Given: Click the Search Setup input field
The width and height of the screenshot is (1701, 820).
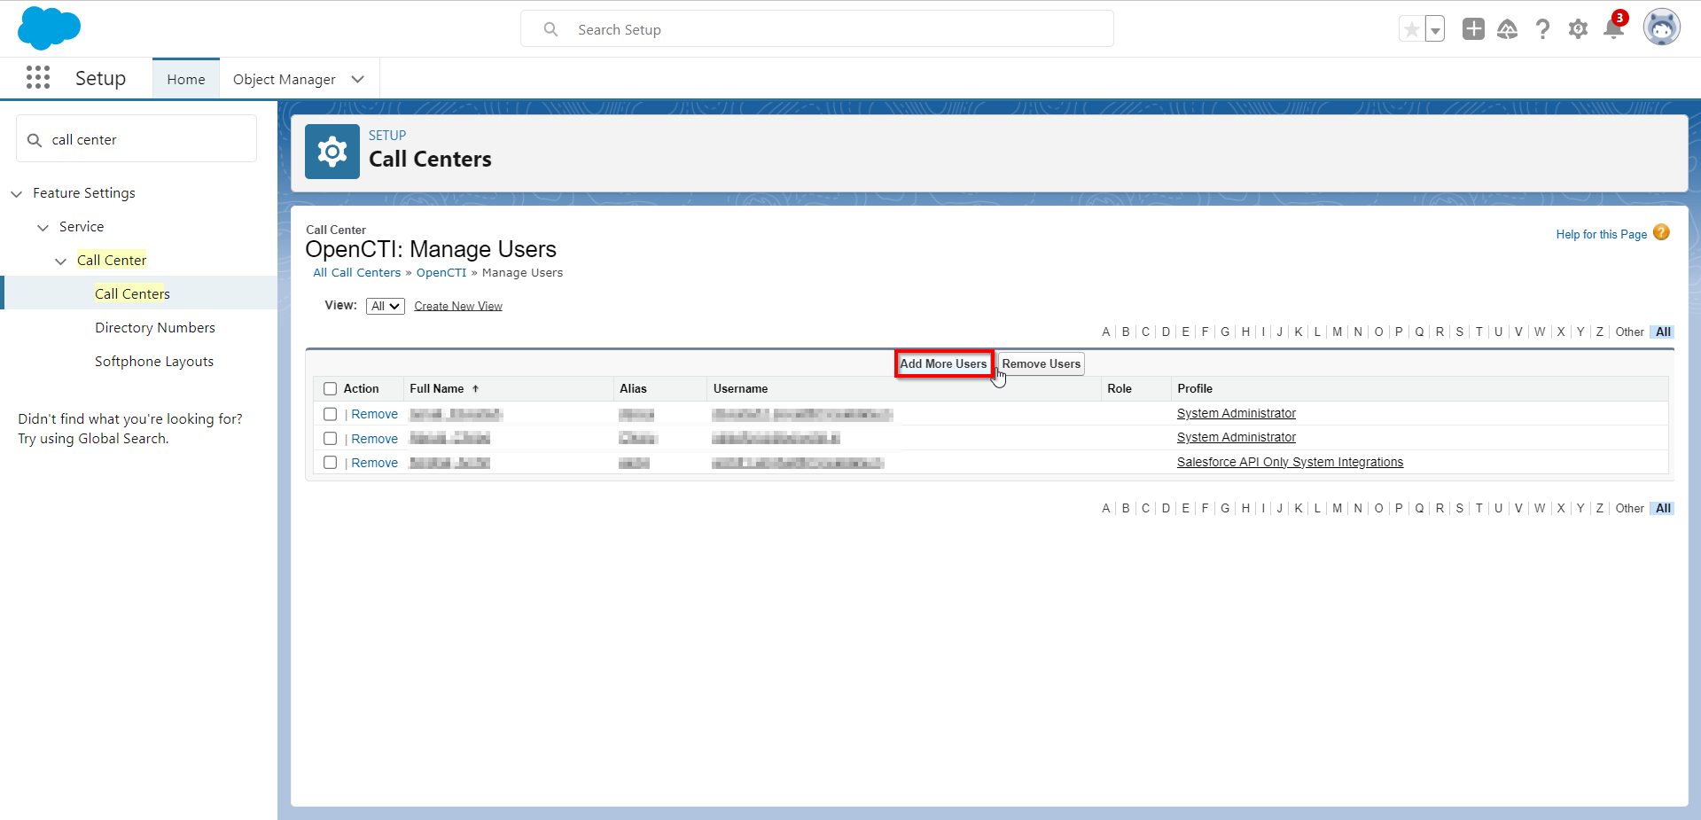Looking at the screenshot, I should [x=817, y=29].
